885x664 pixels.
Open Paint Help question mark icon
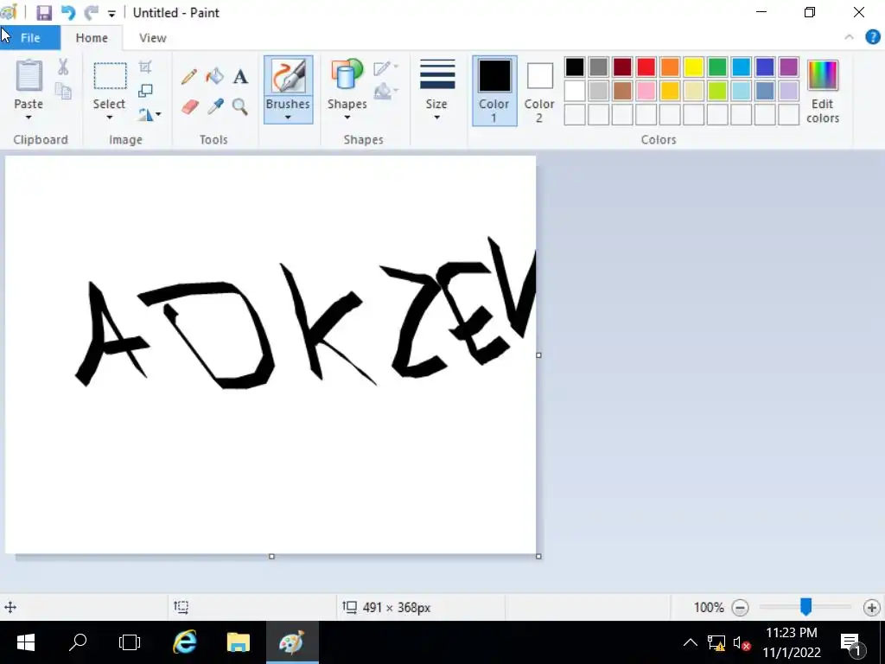point(873,37)
